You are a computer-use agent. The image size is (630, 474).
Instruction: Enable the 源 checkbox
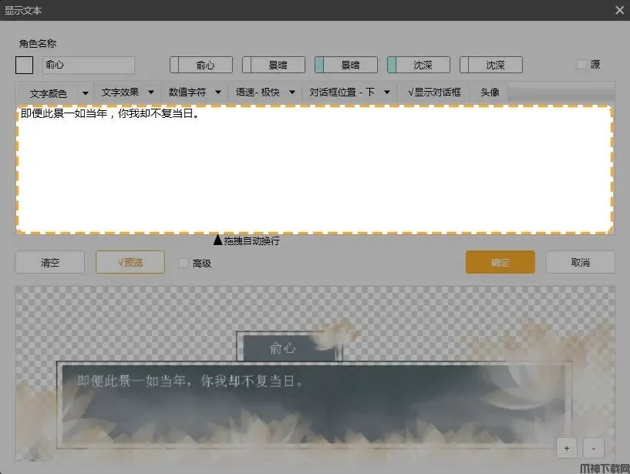point(581,64)
